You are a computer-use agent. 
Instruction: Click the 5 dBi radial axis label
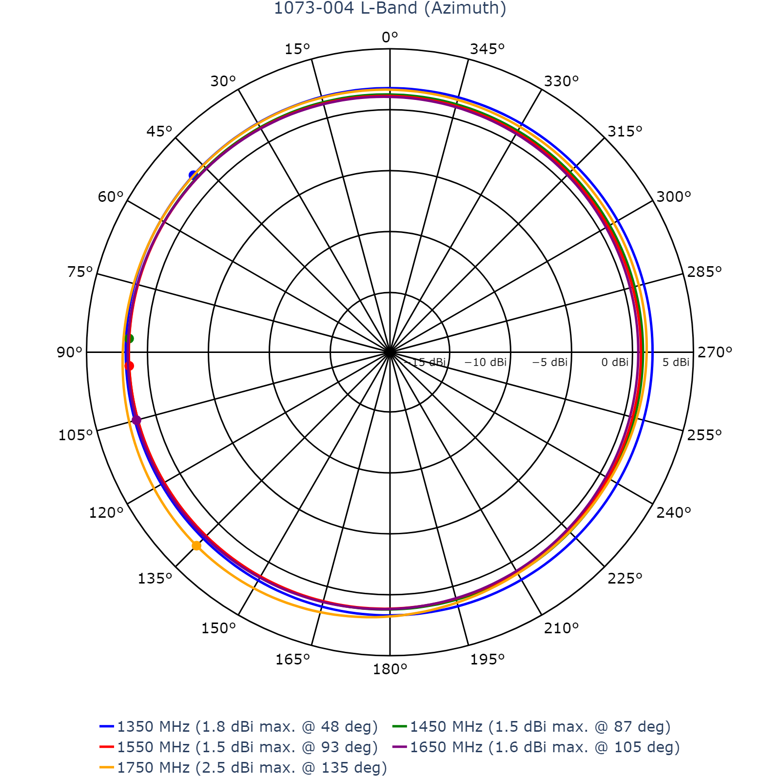[676, 362]
